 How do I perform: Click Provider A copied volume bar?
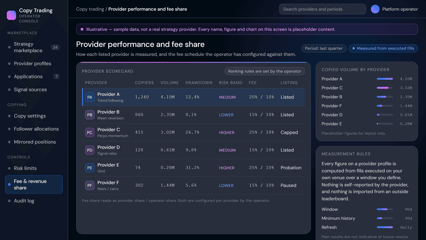(385, 79)
